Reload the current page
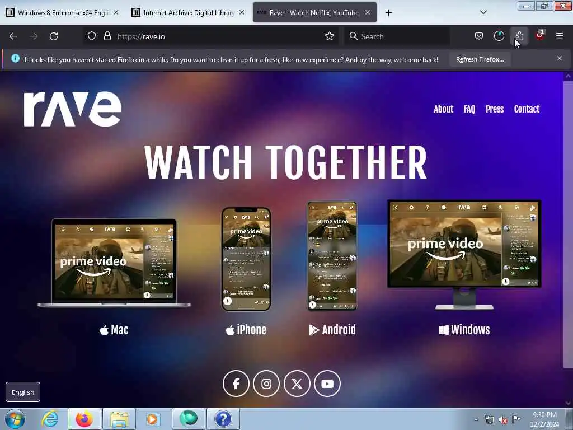Viewport: 573px width, 430px height. [x=54, y=36]
